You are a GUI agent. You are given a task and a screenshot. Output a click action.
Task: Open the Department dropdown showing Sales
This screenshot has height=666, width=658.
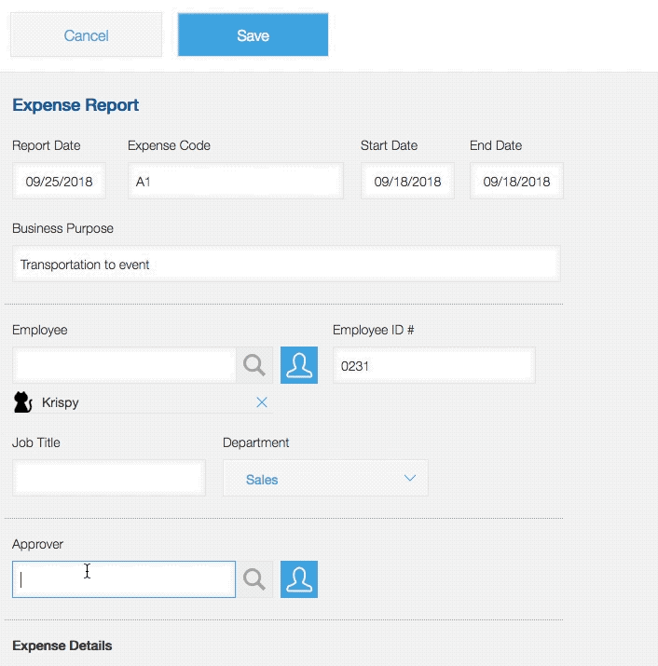[324, 479]
